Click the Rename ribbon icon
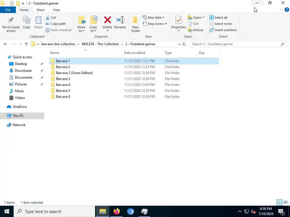This screenshot has height=217, width=290. tap(120, 22)
